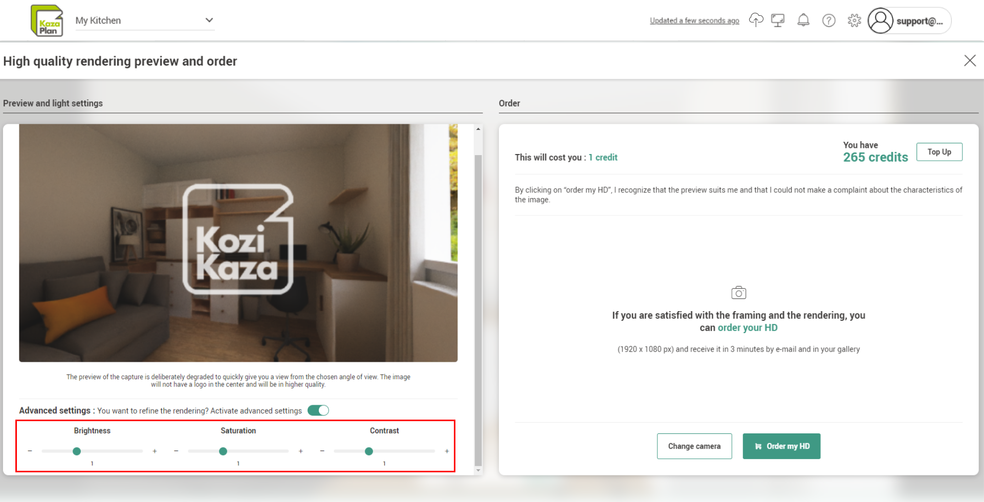The width and height of the screenshot is (984, 502).
Task: Click the camera icon in Order panel
Action: point(738,293)
